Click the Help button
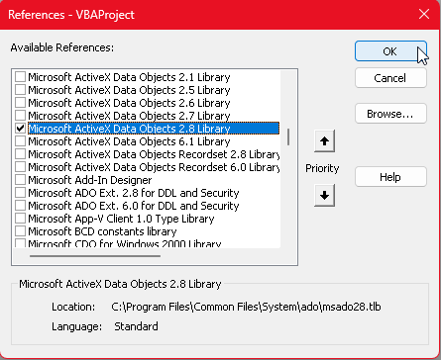 [390, 177]
